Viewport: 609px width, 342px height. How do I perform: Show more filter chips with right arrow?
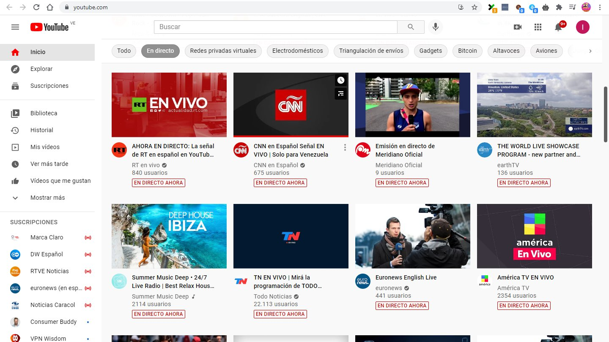pos(590,51)
